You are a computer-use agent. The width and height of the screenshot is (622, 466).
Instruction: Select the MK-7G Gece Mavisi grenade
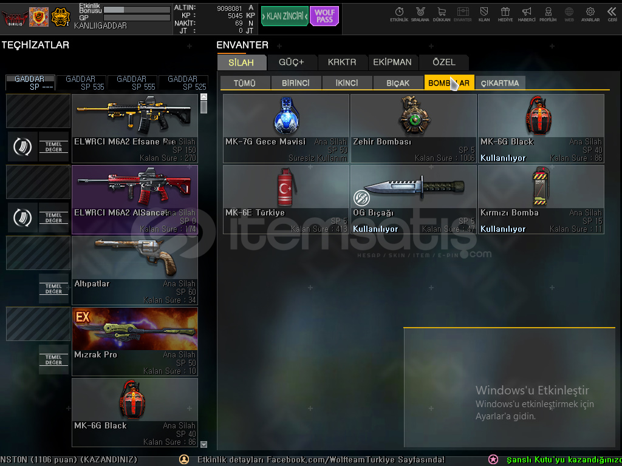coord(286,129)
